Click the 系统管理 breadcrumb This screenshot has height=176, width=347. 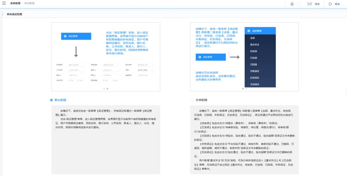point(15,3)
